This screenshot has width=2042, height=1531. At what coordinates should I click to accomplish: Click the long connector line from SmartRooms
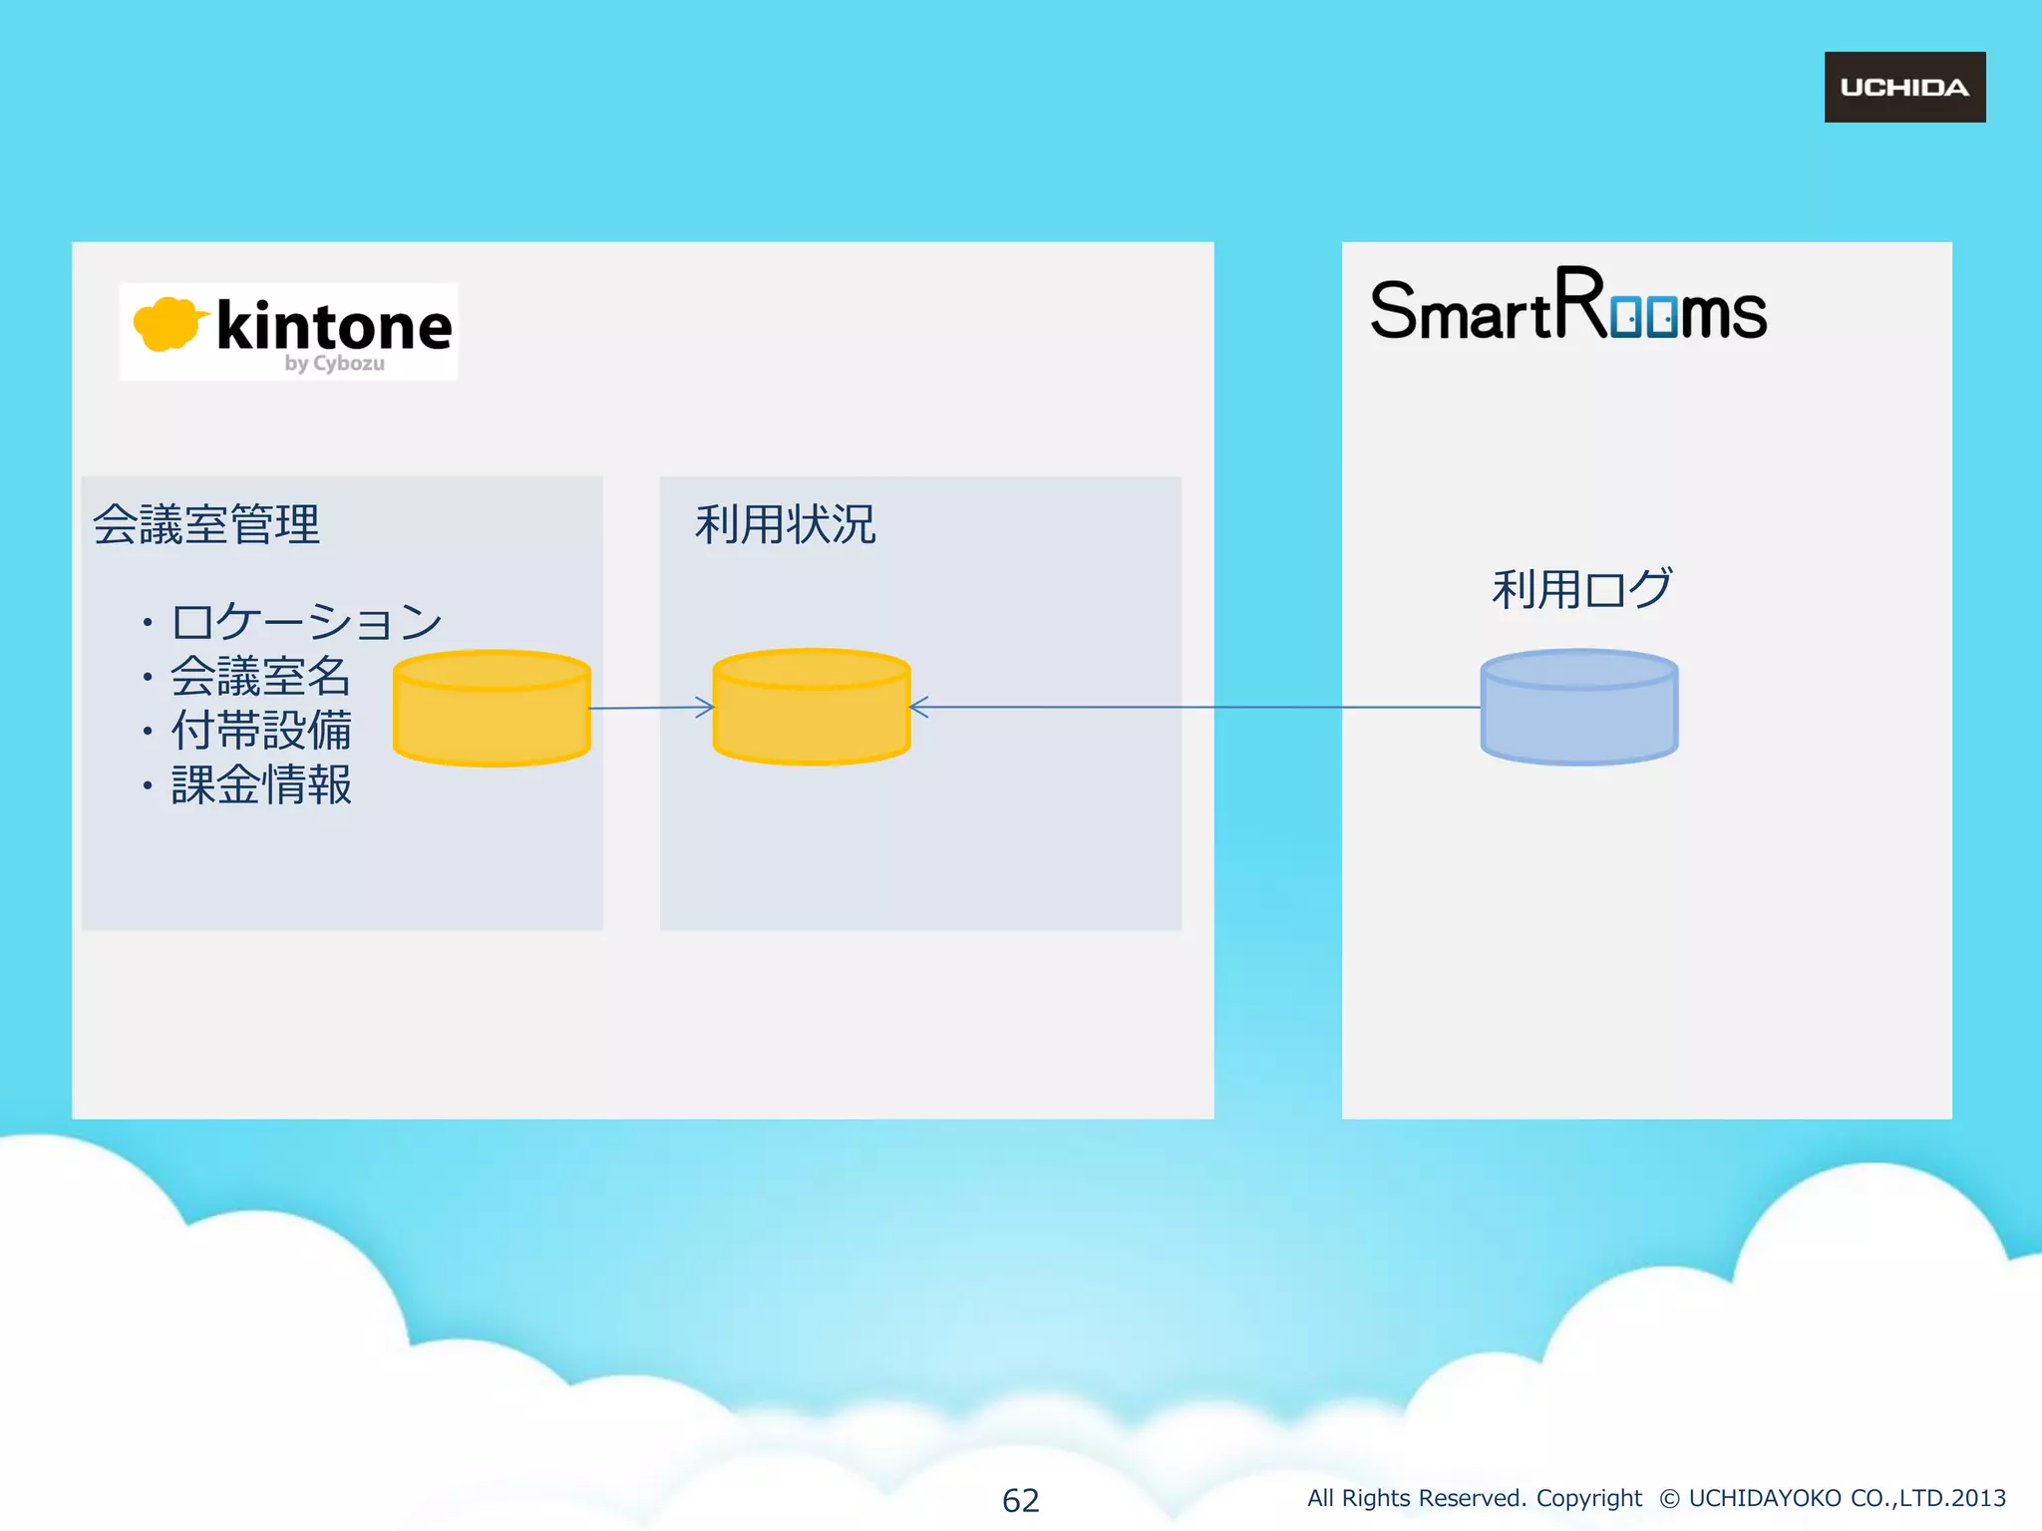1196,707
